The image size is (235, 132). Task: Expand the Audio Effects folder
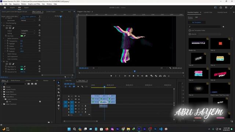pyautogui.click(x=2, y=92)
